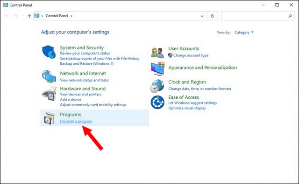
Task: Close the Control Panel window
Action: coord(291,5)
